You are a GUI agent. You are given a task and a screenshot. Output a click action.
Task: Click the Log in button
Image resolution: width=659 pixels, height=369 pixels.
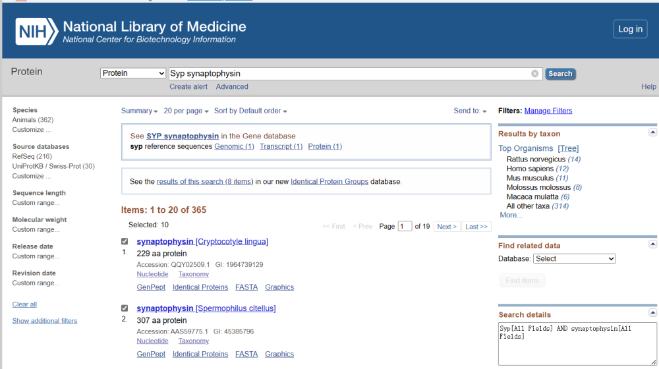(x=630, y=29)
